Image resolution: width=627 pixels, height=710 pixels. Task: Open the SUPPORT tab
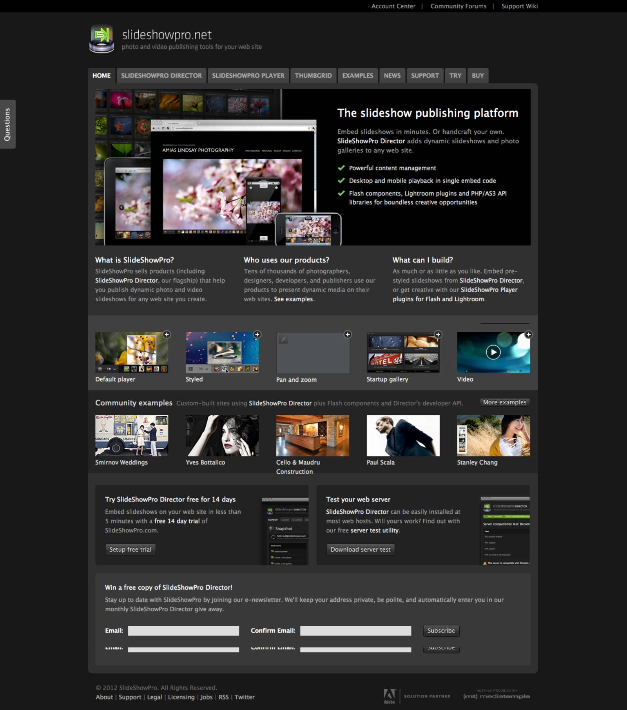click(425, 76)
